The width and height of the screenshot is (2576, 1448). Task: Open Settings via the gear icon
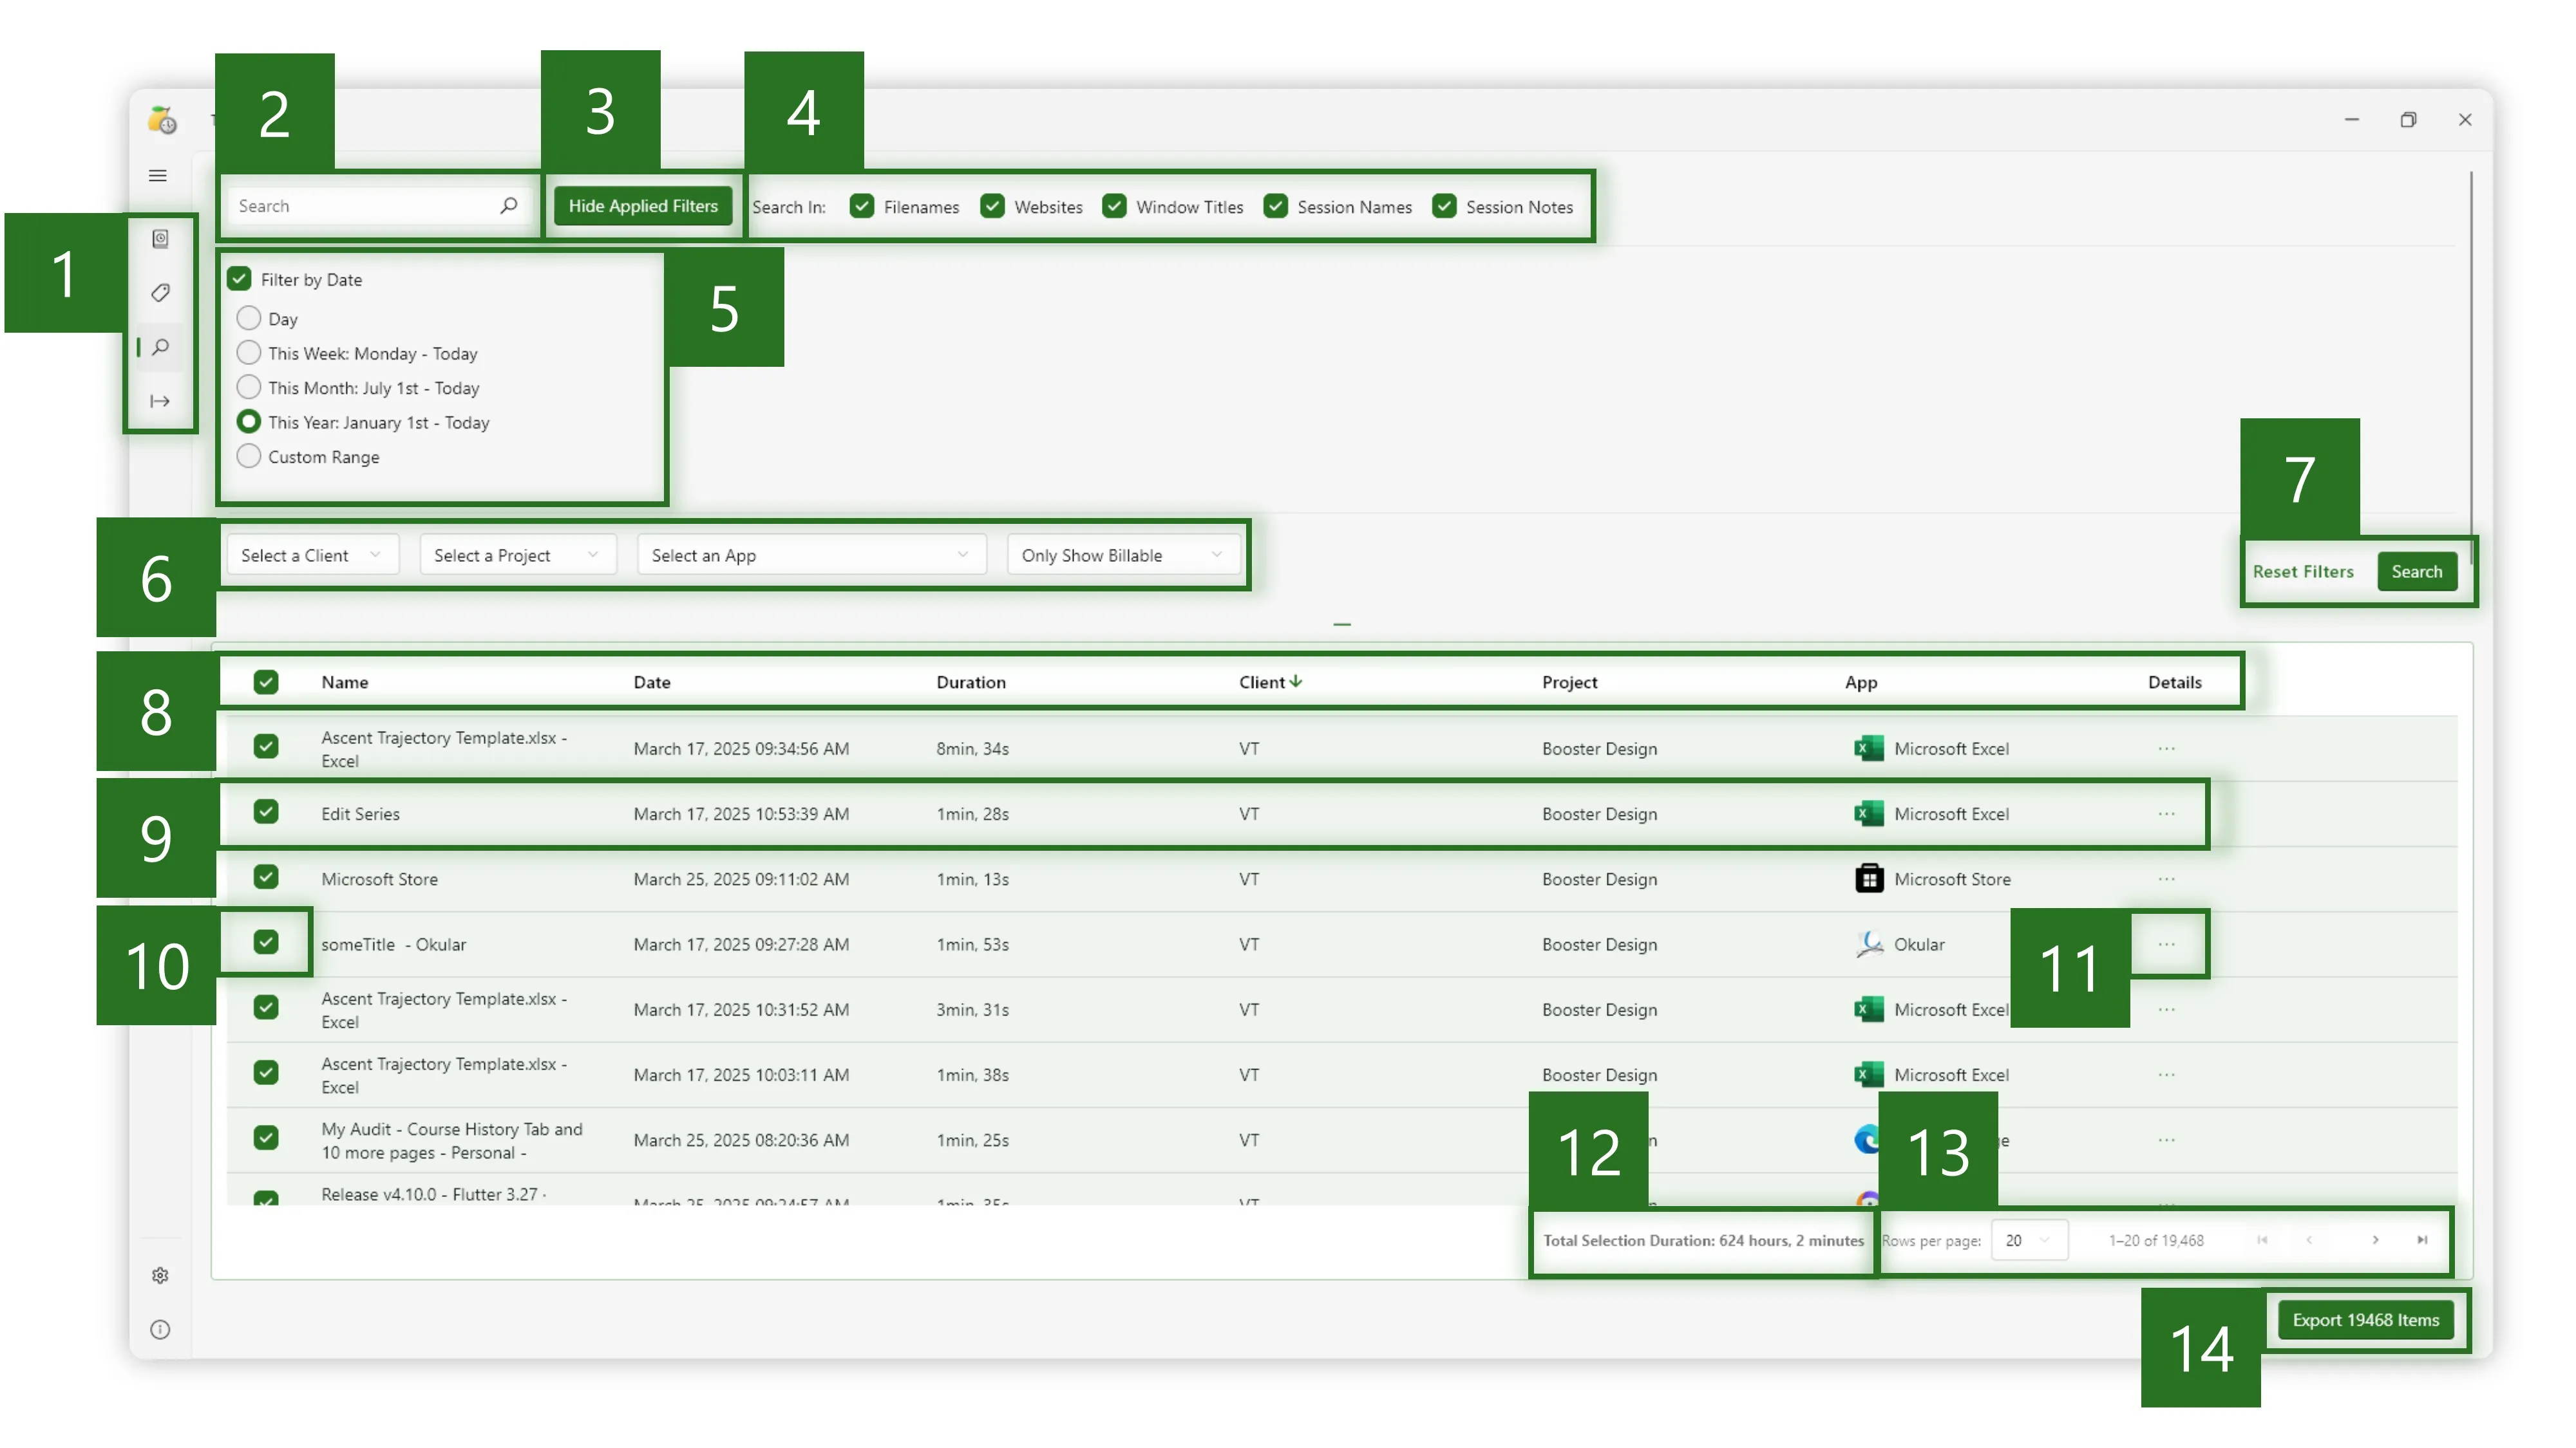pos(160,1275)
